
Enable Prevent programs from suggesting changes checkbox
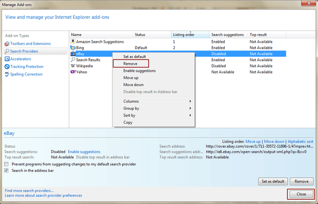[x=7, y=164]
